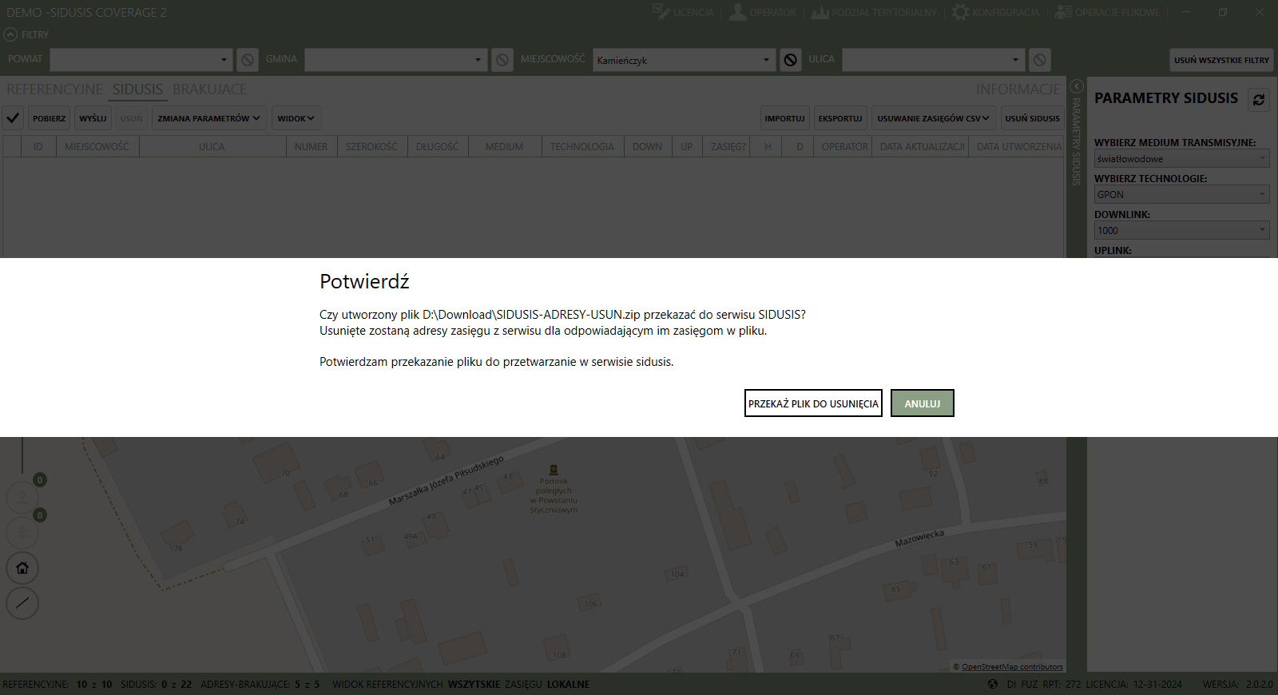This screenshot has height=695, width=1278.
Task: Click Przekaż plik do usunięcia button
Action: click(813, 403)
